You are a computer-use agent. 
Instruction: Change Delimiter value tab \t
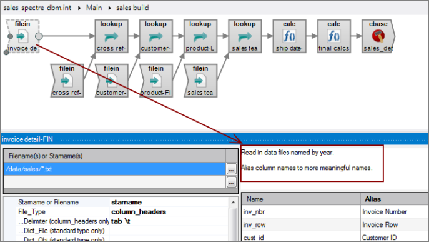(169, 221)
